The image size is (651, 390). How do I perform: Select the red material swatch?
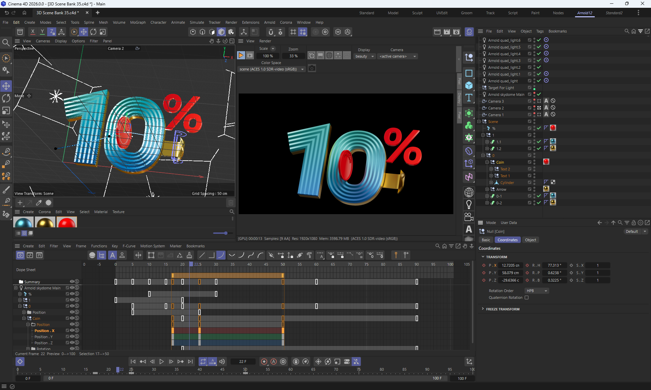67,223
